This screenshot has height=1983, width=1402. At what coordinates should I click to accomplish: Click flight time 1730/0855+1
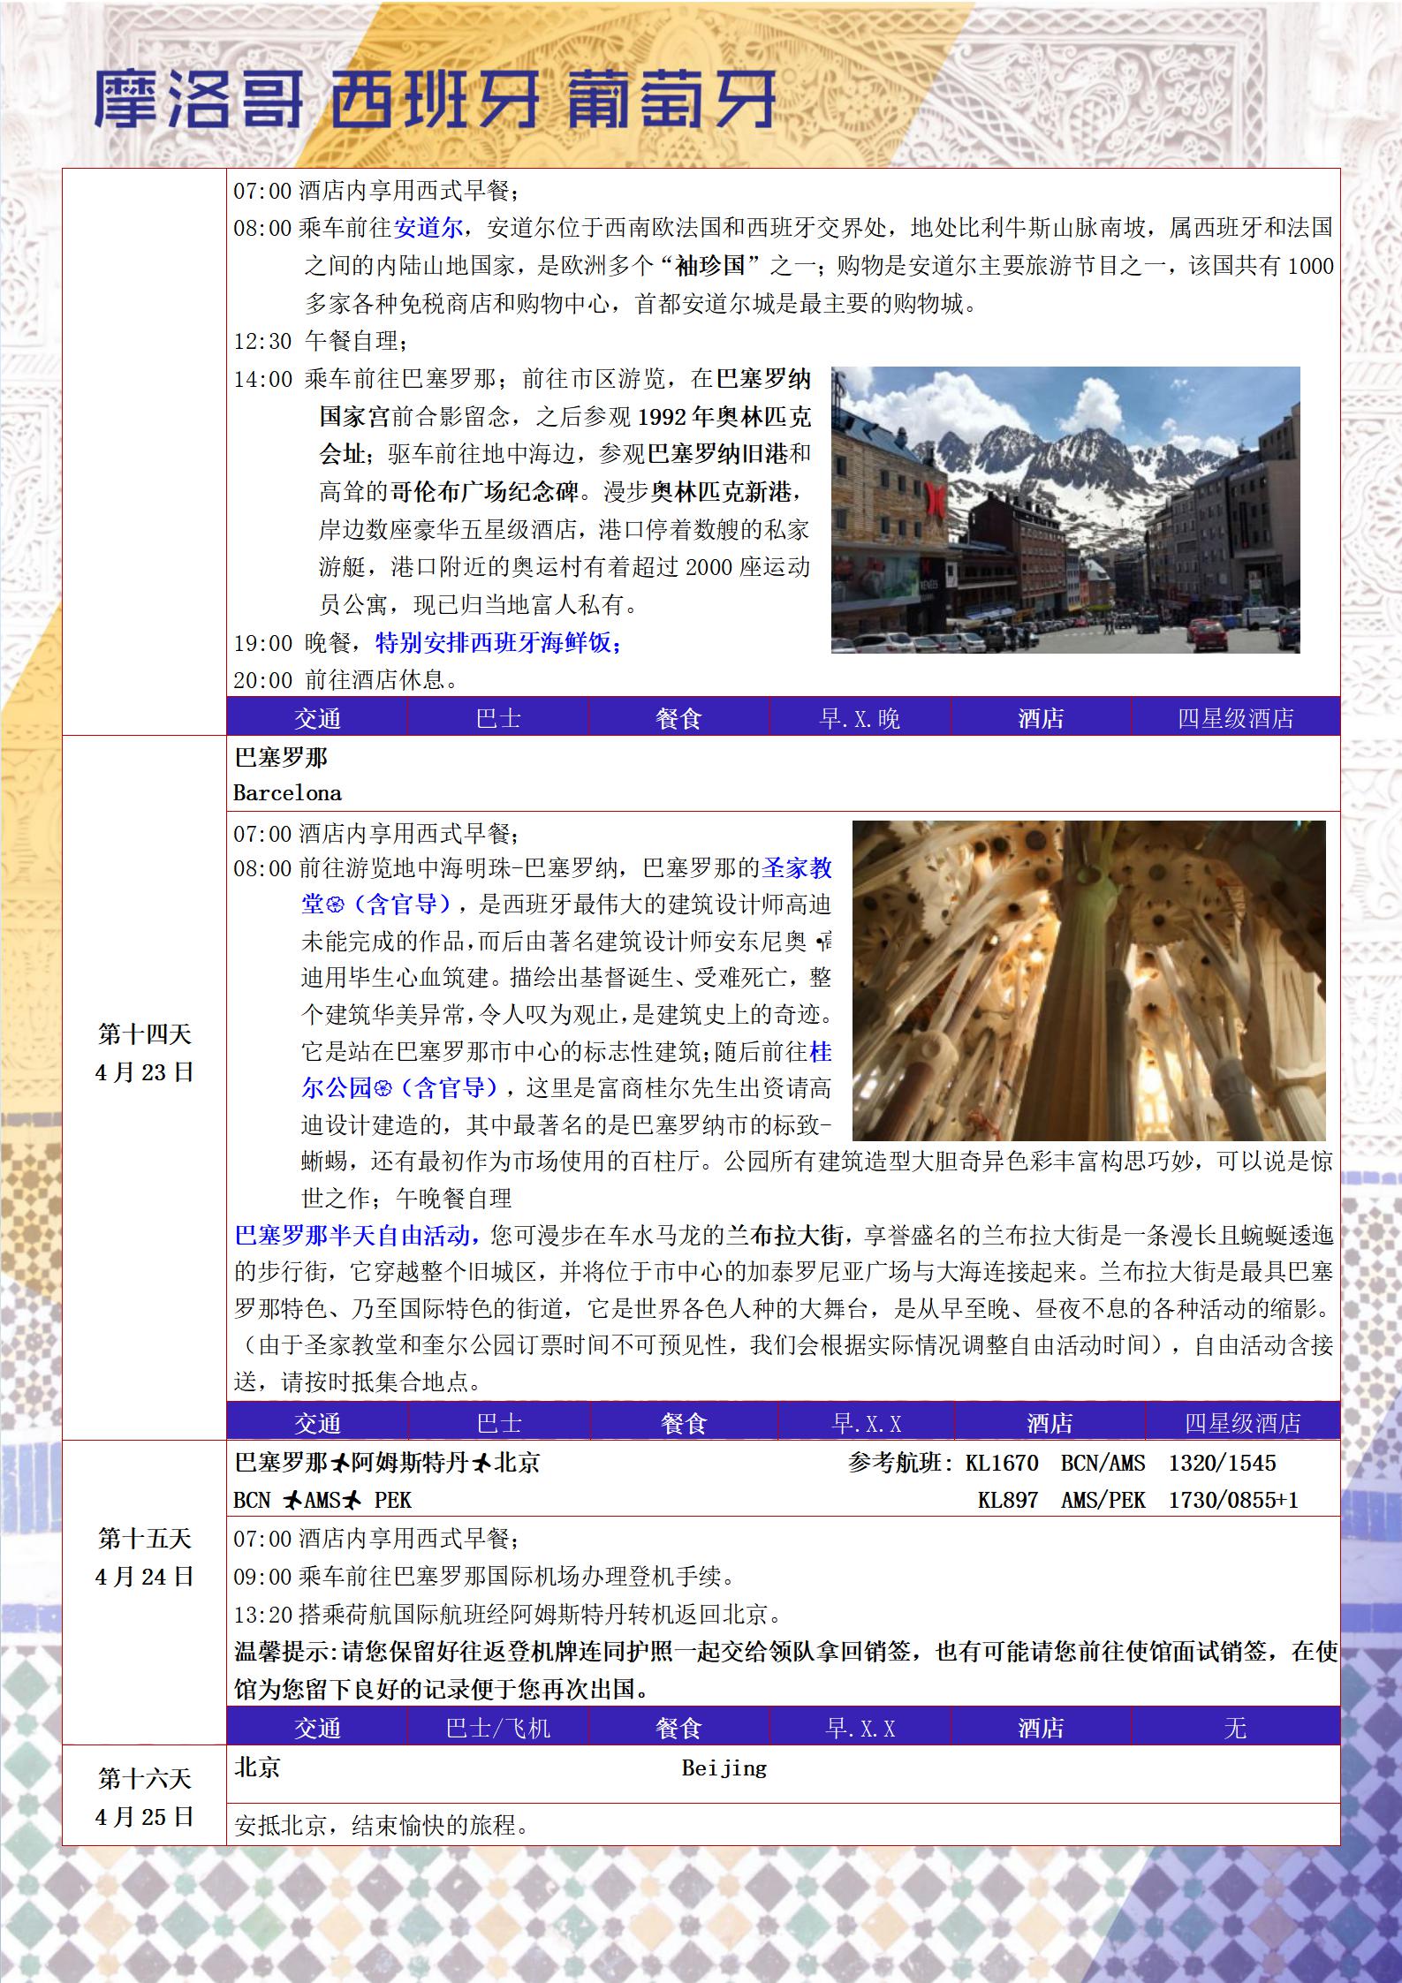click(x=1233, y=1500)
